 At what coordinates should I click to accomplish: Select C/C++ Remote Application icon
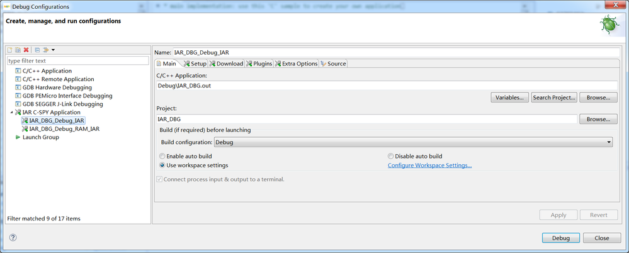click(x=18, y=79)
